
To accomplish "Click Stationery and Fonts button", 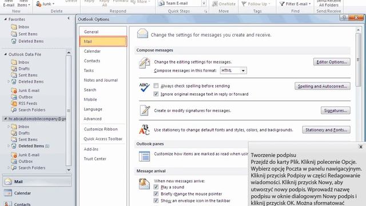I will (x=326, y=130).
